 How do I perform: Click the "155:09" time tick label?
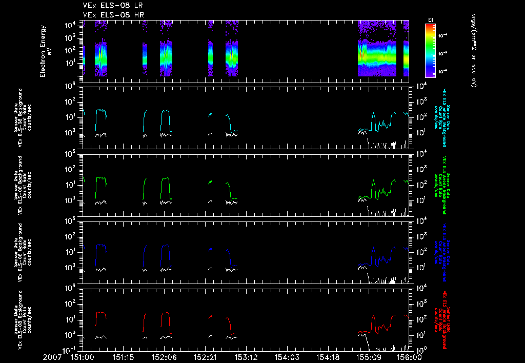pyautogui.click(x=368, y=357)
